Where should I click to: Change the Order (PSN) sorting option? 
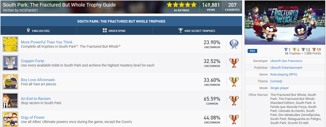(x=114, y=31)
